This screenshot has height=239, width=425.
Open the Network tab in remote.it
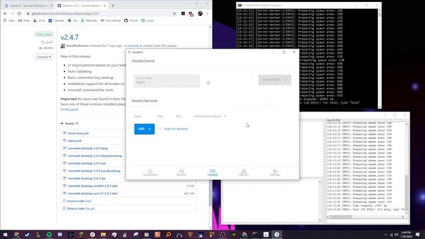(x=244, y=173)
